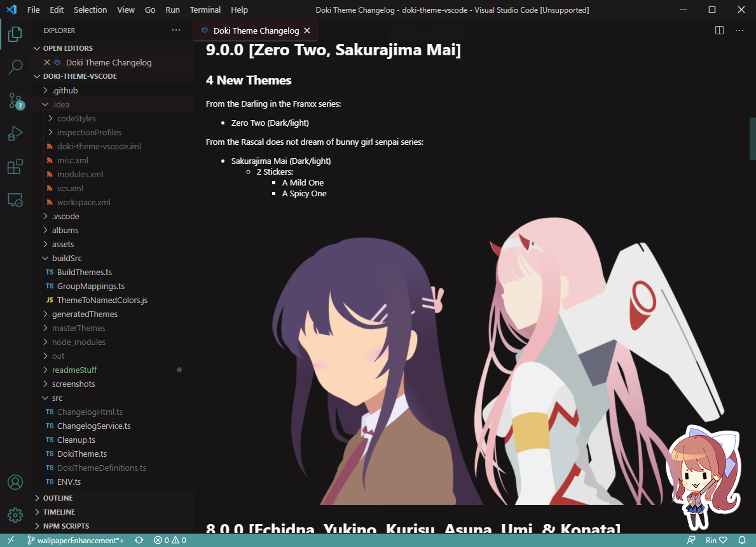Expand the .vscode folder
Screen dimensions: 756x547
click(111, 216)
